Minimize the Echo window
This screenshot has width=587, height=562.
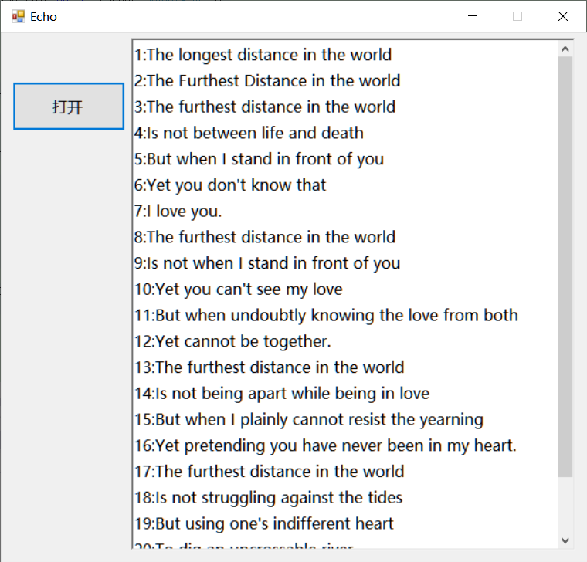[x=473, y=16]
